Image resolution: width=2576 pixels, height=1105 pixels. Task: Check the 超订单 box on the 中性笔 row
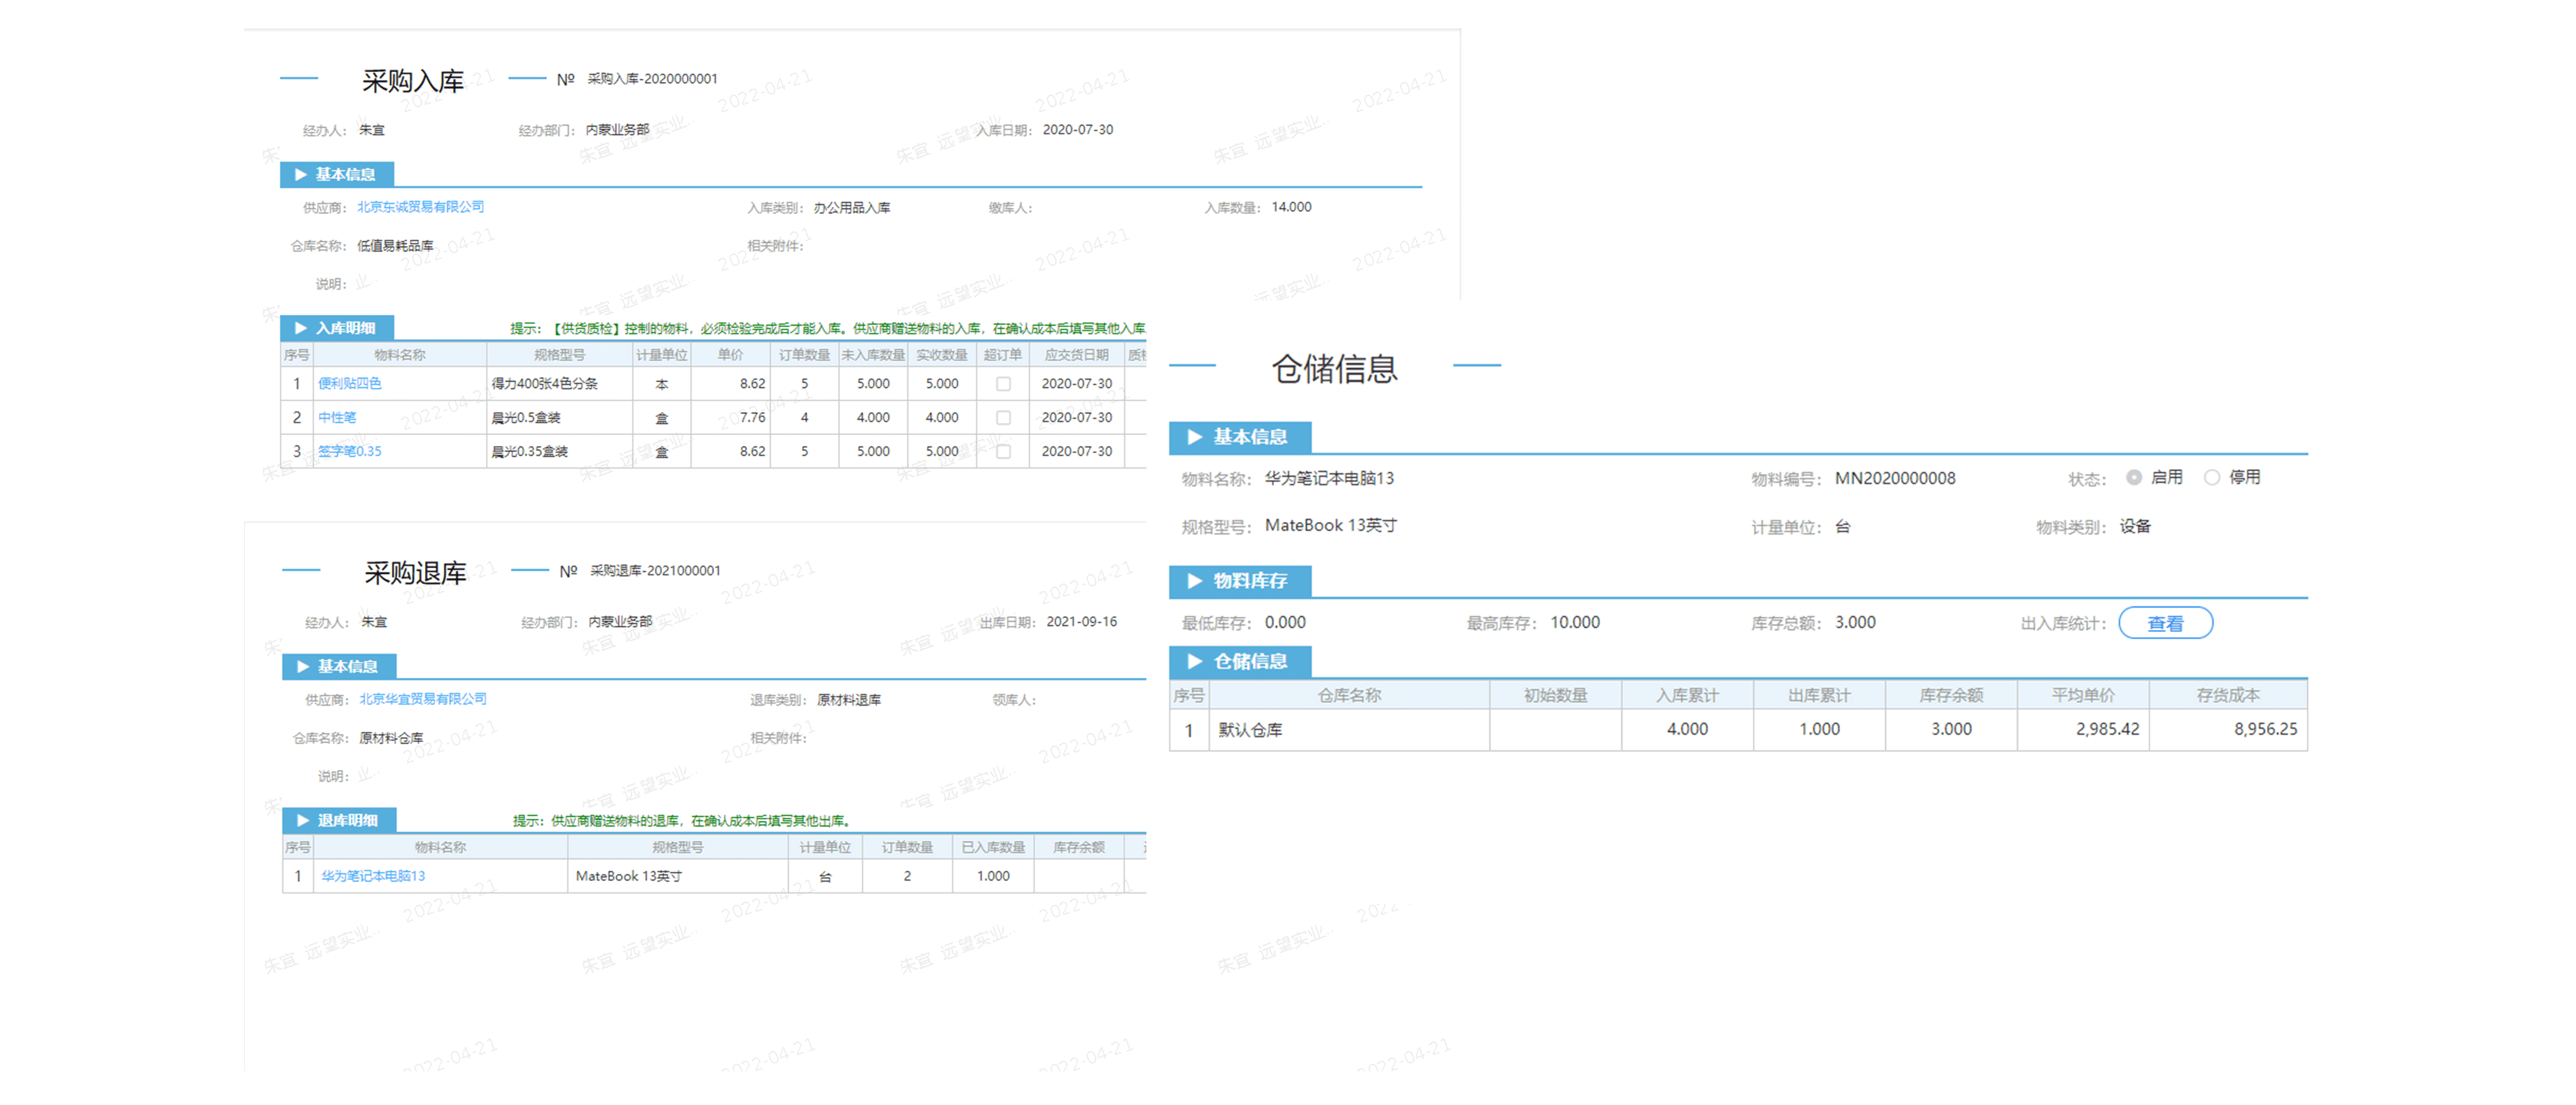[1003, 417]
